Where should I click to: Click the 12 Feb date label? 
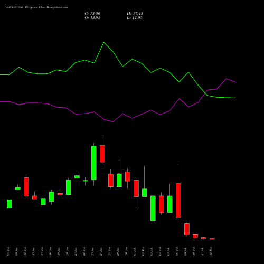click(211, 251)
